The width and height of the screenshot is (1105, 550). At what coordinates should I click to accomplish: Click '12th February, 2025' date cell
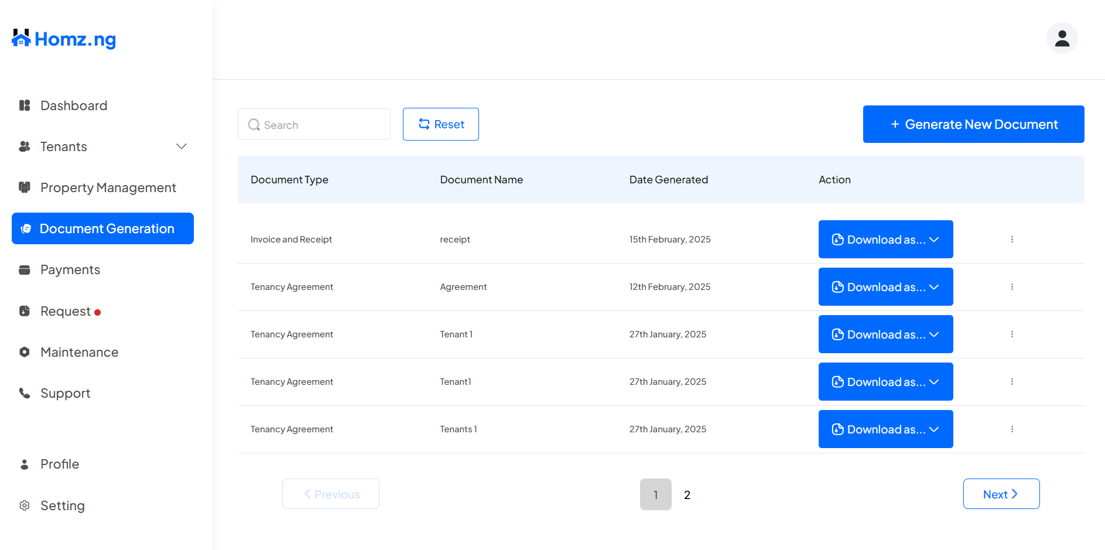(x=670, y=287)
